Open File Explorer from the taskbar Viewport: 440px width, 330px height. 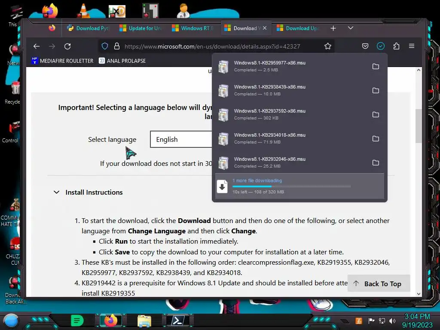click(144, 321)
